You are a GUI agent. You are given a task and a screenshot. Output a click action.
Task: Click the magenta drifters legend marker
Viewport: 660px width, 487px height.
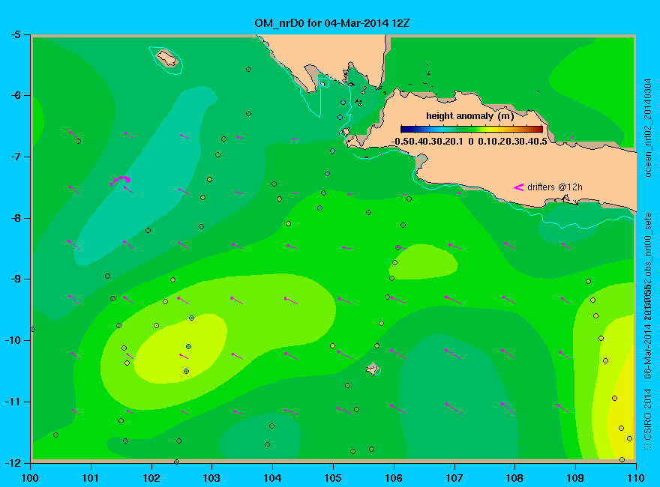pyautogui.click(x=519, y=187)
